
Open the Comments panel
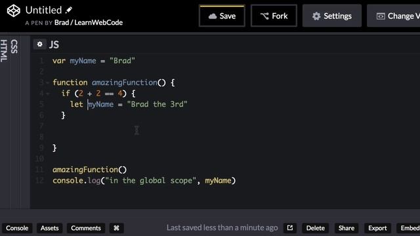point(86,228)
